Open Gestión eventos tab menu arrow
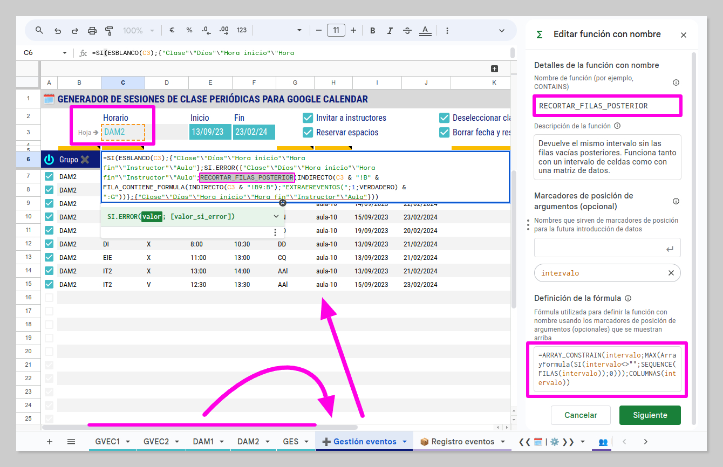This screenshot has height=467, width=723. [x=405, y=442]
